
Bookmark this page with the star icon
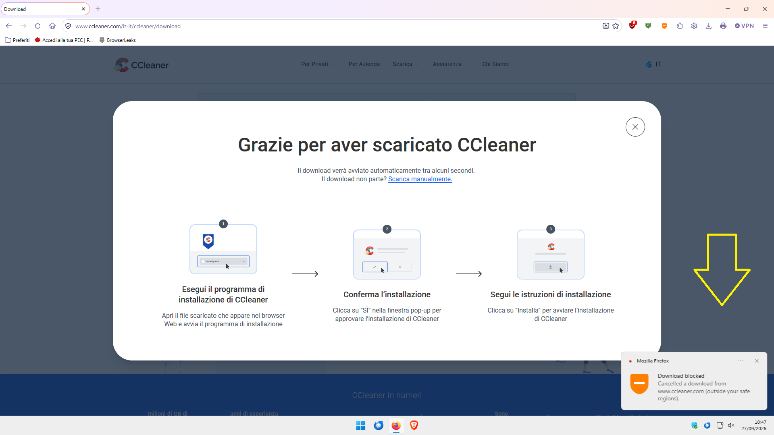pos(616,26)
